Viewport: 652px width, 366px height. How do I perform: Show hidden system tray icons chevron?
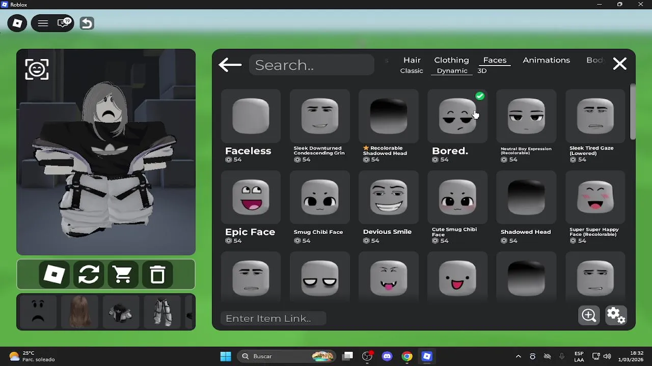[519, 356]
